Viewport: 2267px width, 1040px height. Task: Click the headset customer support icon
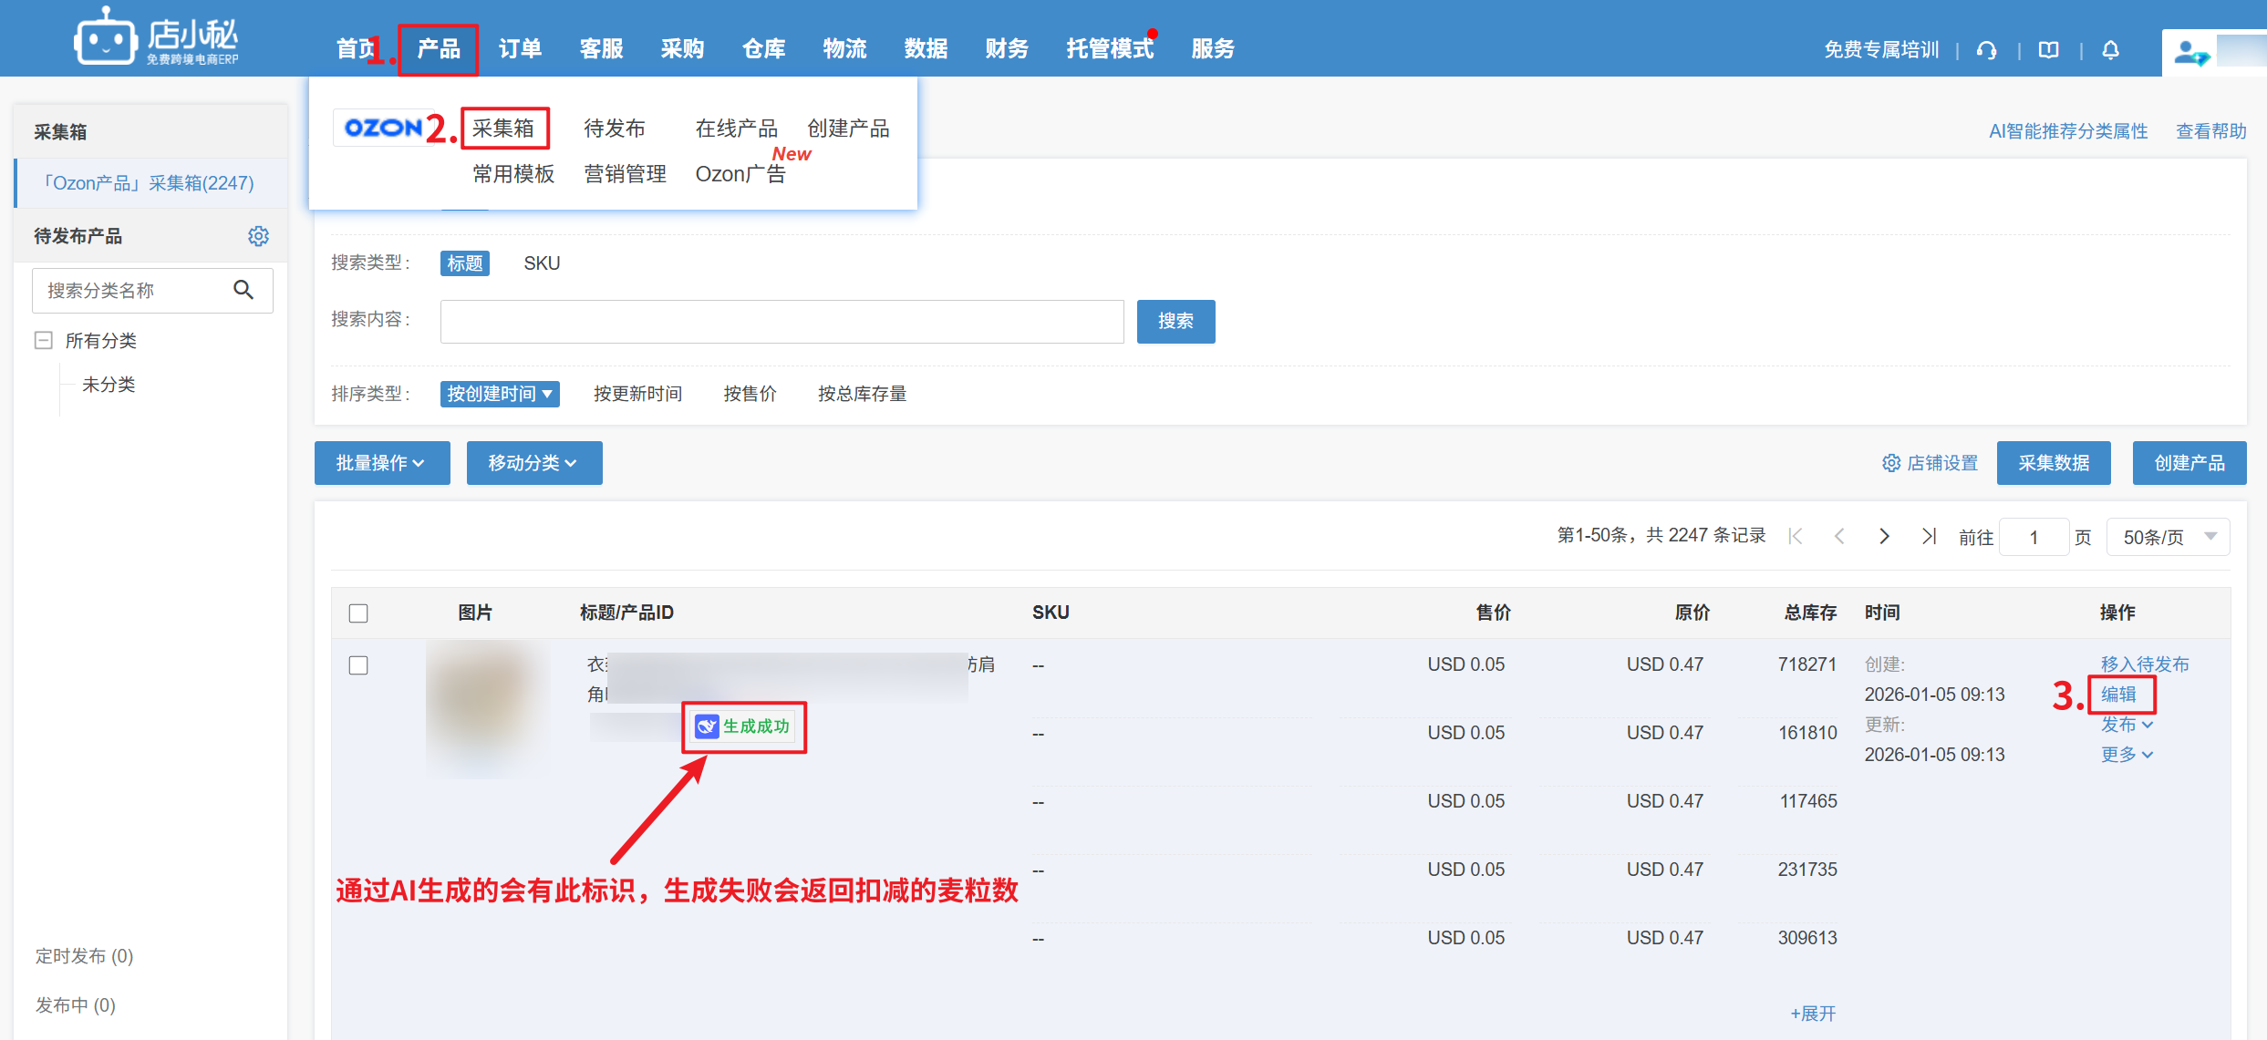pos(1987,50)
